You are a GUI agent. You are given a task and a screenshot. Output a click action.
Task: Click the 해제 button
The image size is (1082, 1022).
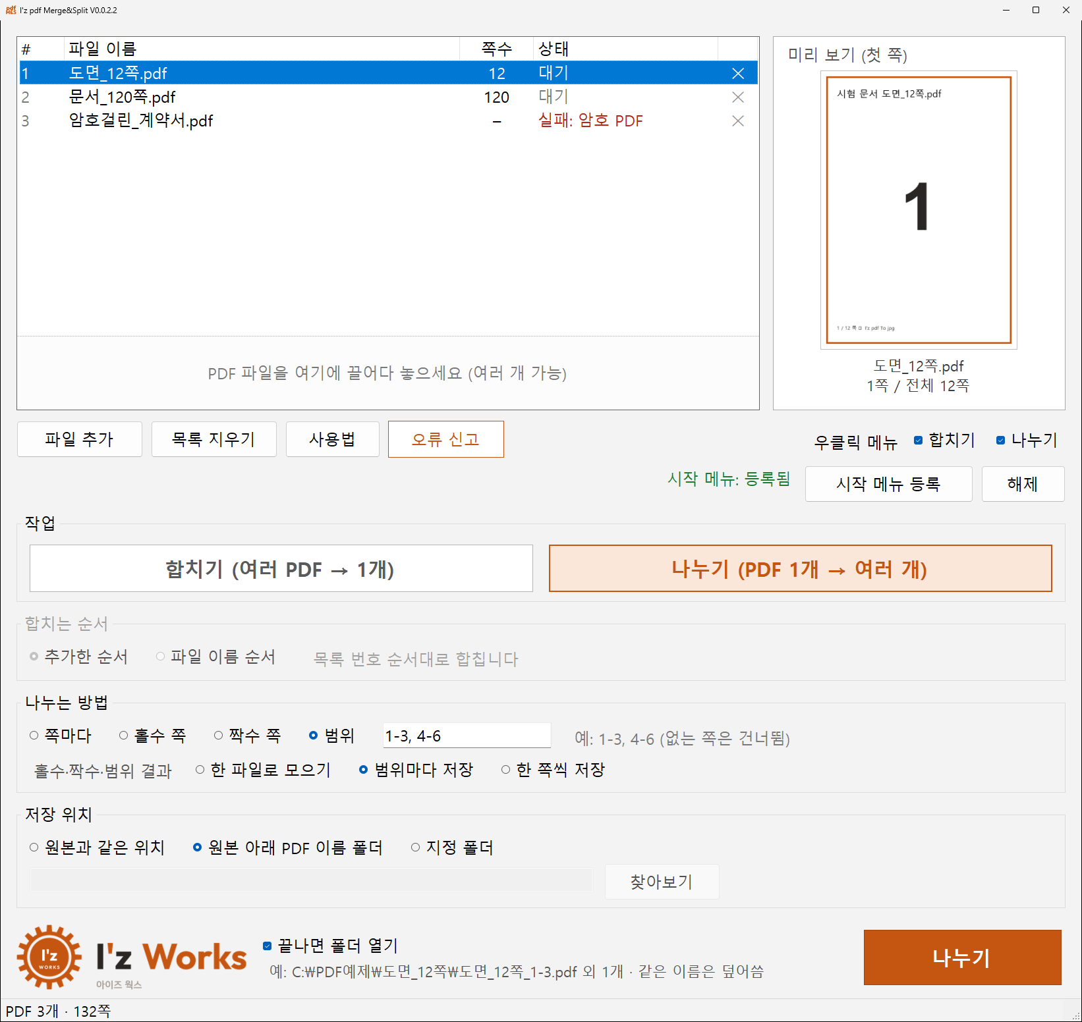coord(1023,484)
